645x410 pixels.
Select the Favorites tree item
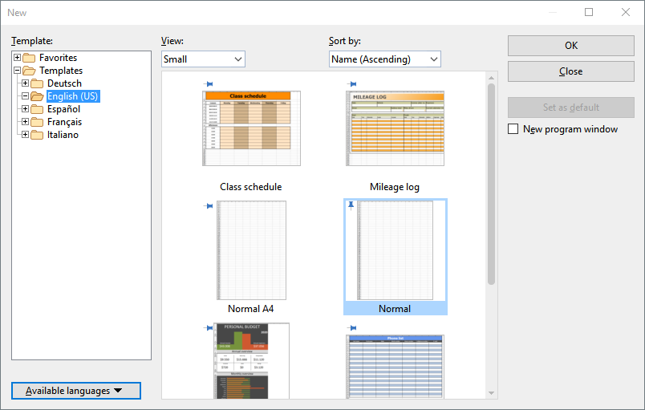coord(58,58)
